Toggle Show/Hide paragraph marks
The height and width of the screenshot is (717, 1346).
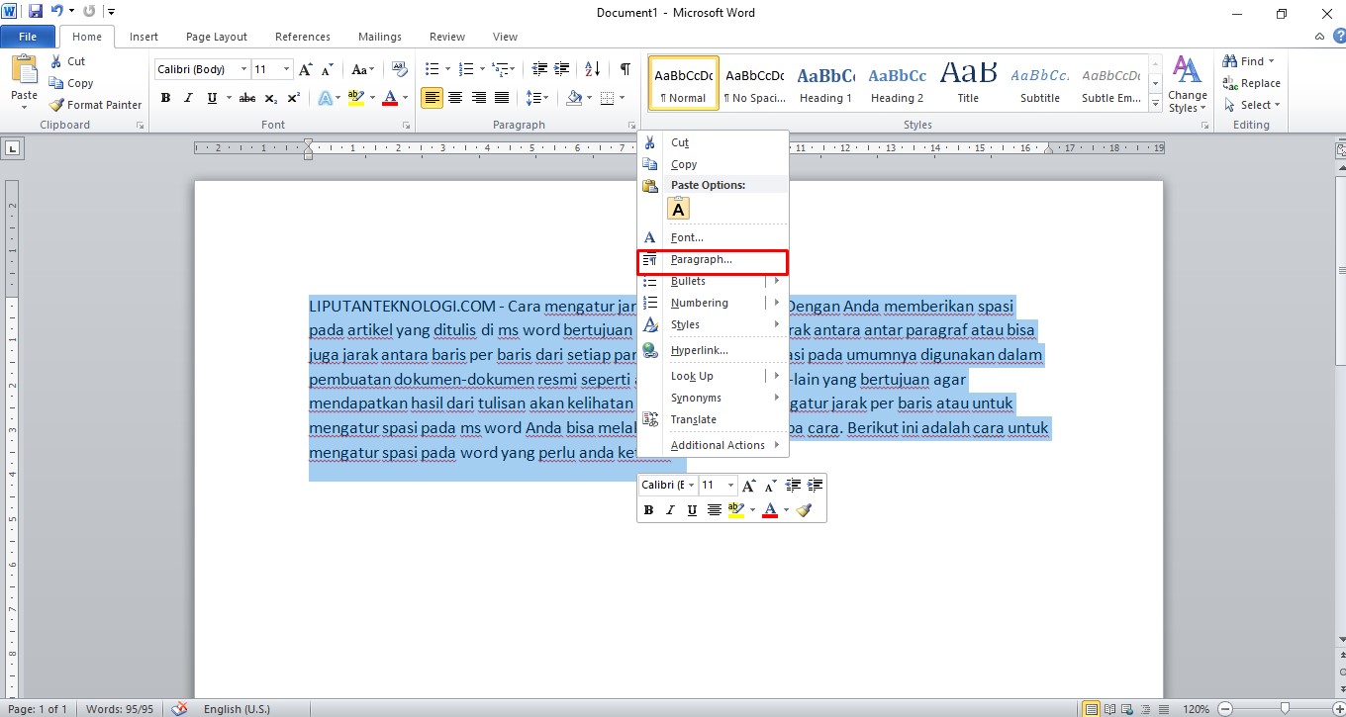coord(625,69)
